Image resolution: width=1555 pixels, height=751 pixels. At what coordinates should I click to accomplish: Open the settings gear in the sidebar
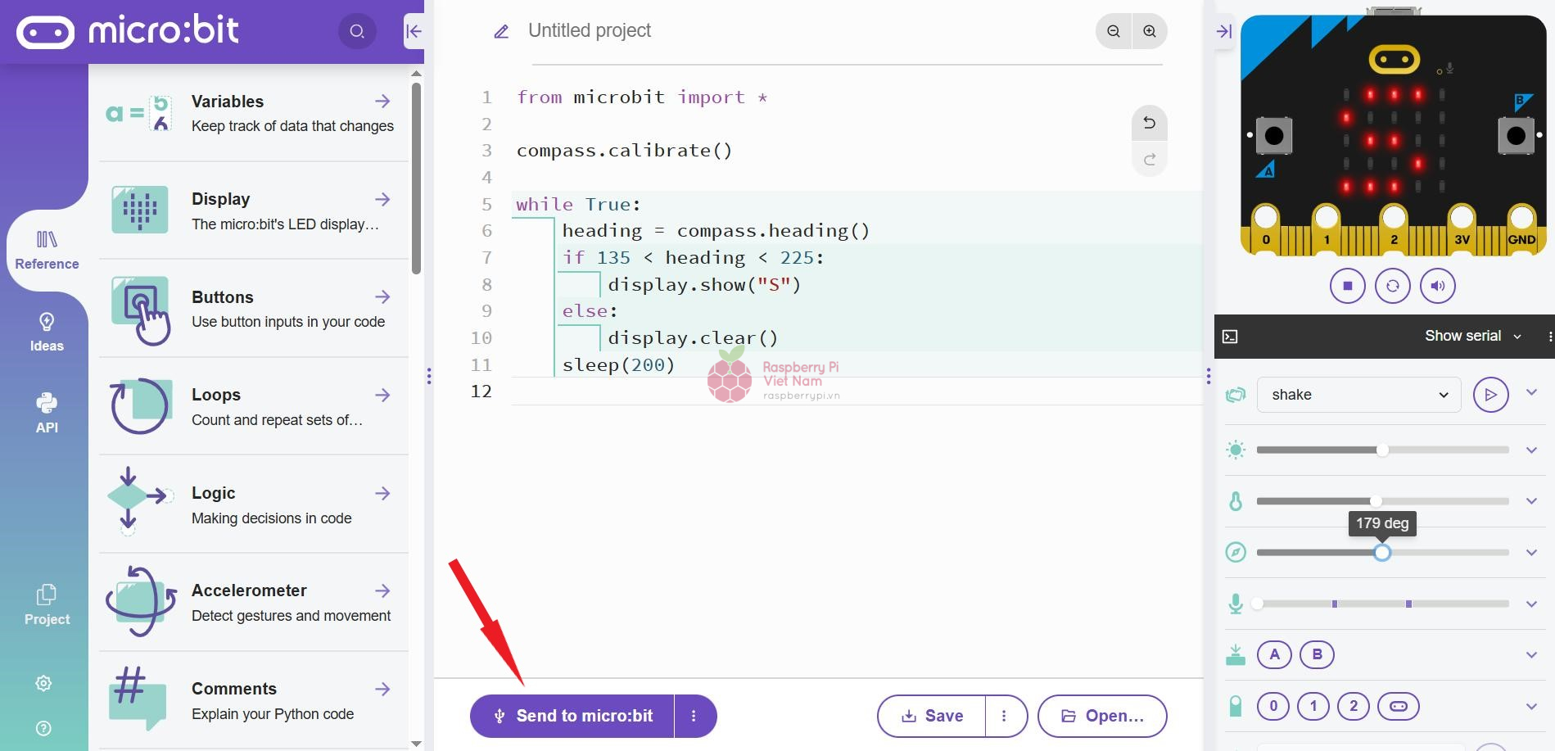tap(44, 683)
